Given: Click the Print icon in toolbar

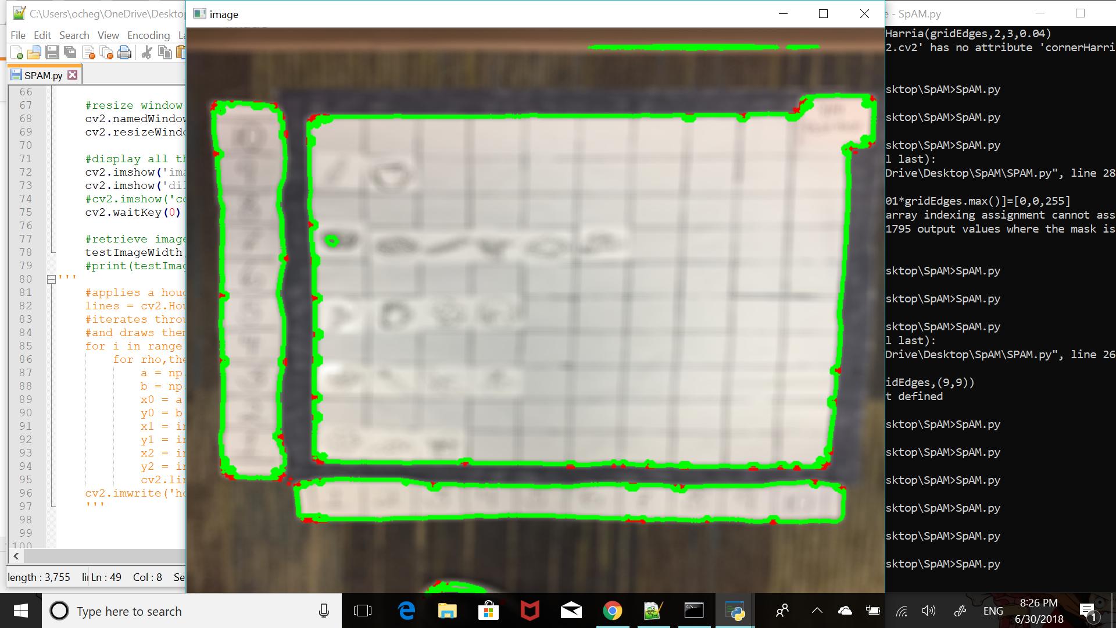Looking at the screenshot, I should pyautogui.click(x=124, y=52).
